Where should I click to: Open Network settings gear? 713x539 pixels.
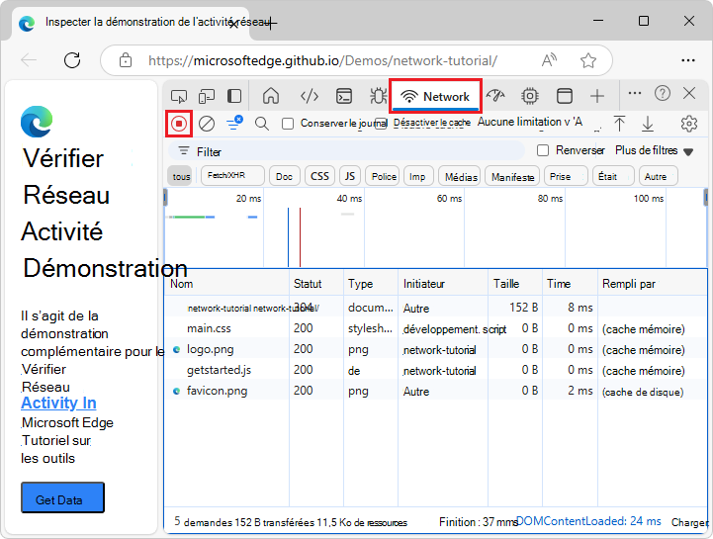click(x=689, y=124)
